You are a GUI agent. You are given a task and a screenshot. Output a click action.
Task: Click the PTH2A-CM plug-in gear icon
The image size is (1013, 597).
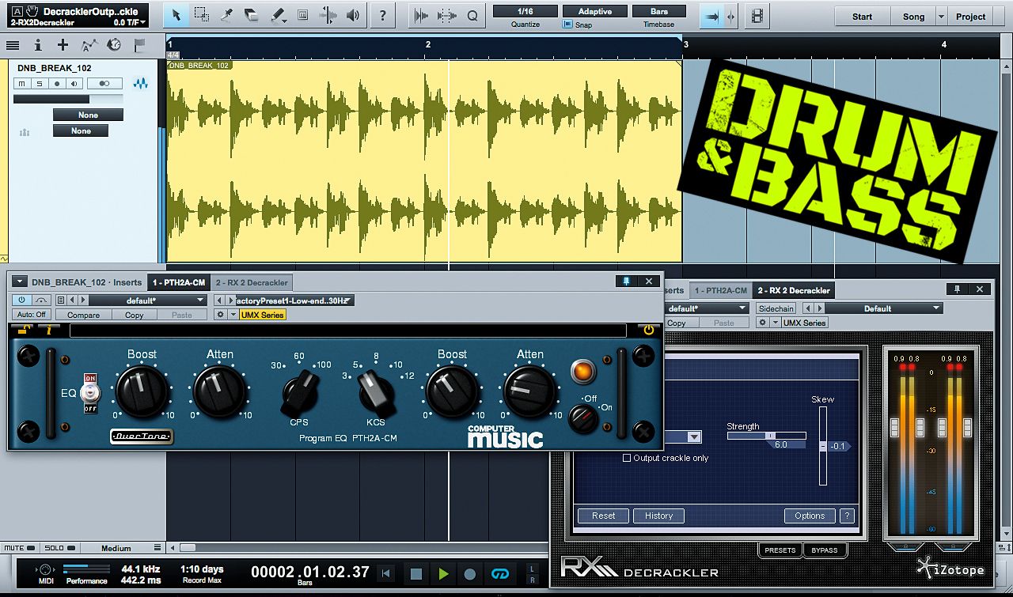(x=220, y=315)
